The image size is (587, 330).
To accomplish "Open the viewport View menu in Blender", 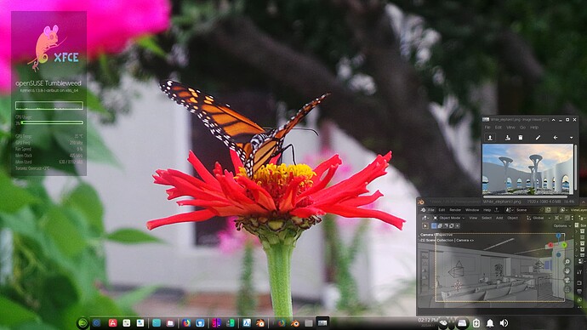I will [x=473, y=218].
